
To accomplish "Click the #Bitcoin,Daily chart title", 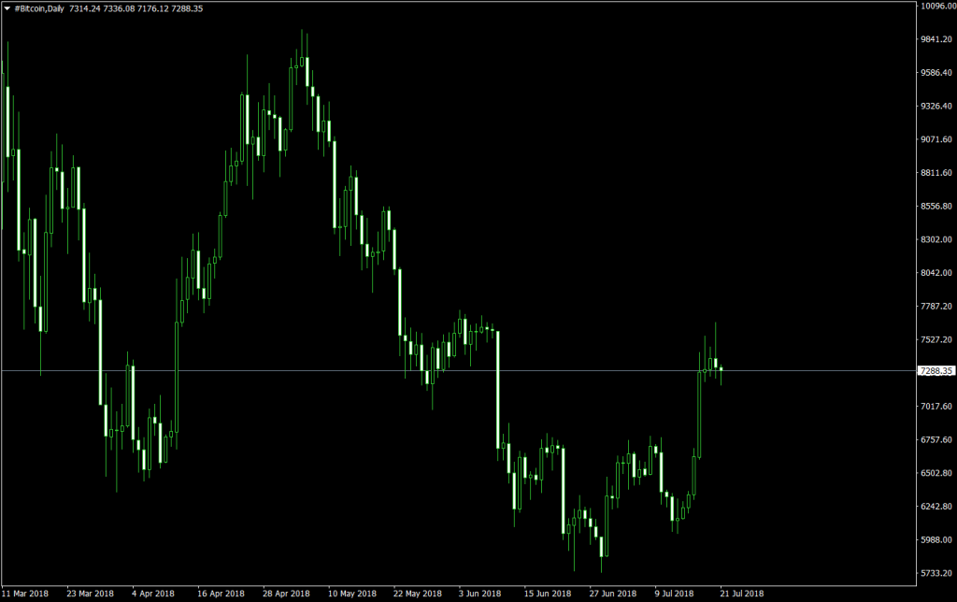I will tap(39, 8).
